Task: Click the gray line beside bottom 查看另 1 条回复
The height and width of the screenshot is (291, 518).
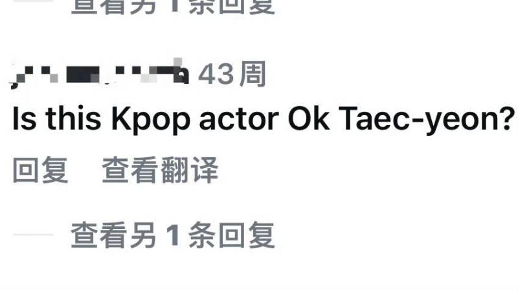Action: click(33, 235)
